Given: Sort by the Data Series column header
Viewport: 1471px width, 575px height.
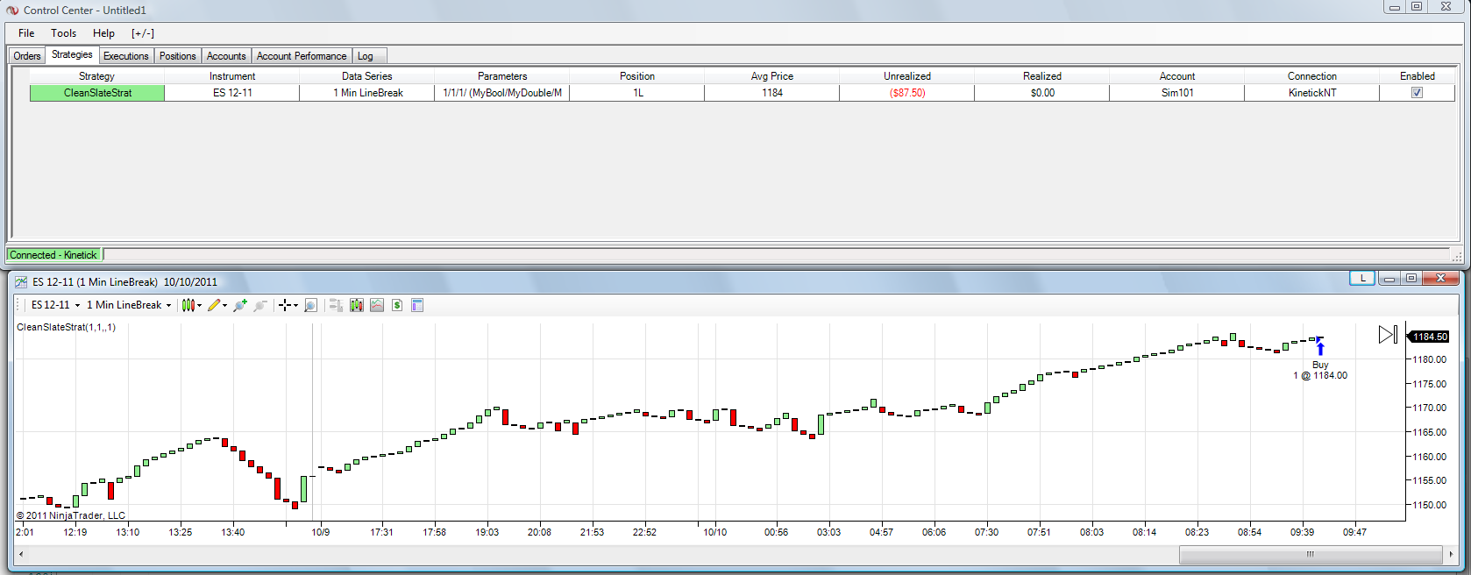Looking at the screenshot, I should click(367, 76).
